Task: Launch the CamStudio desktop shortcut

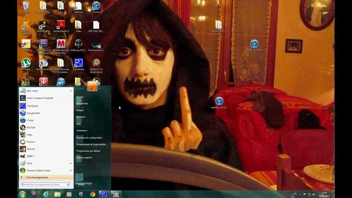Action: [x=79, y=65]
